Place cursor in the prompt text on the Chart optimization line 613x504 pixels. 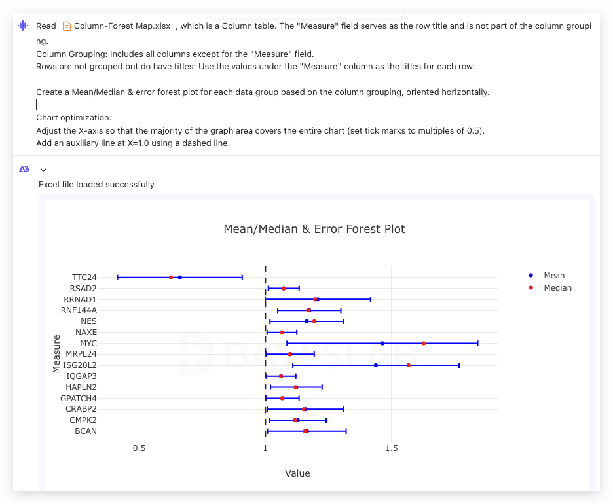(73, 118)
